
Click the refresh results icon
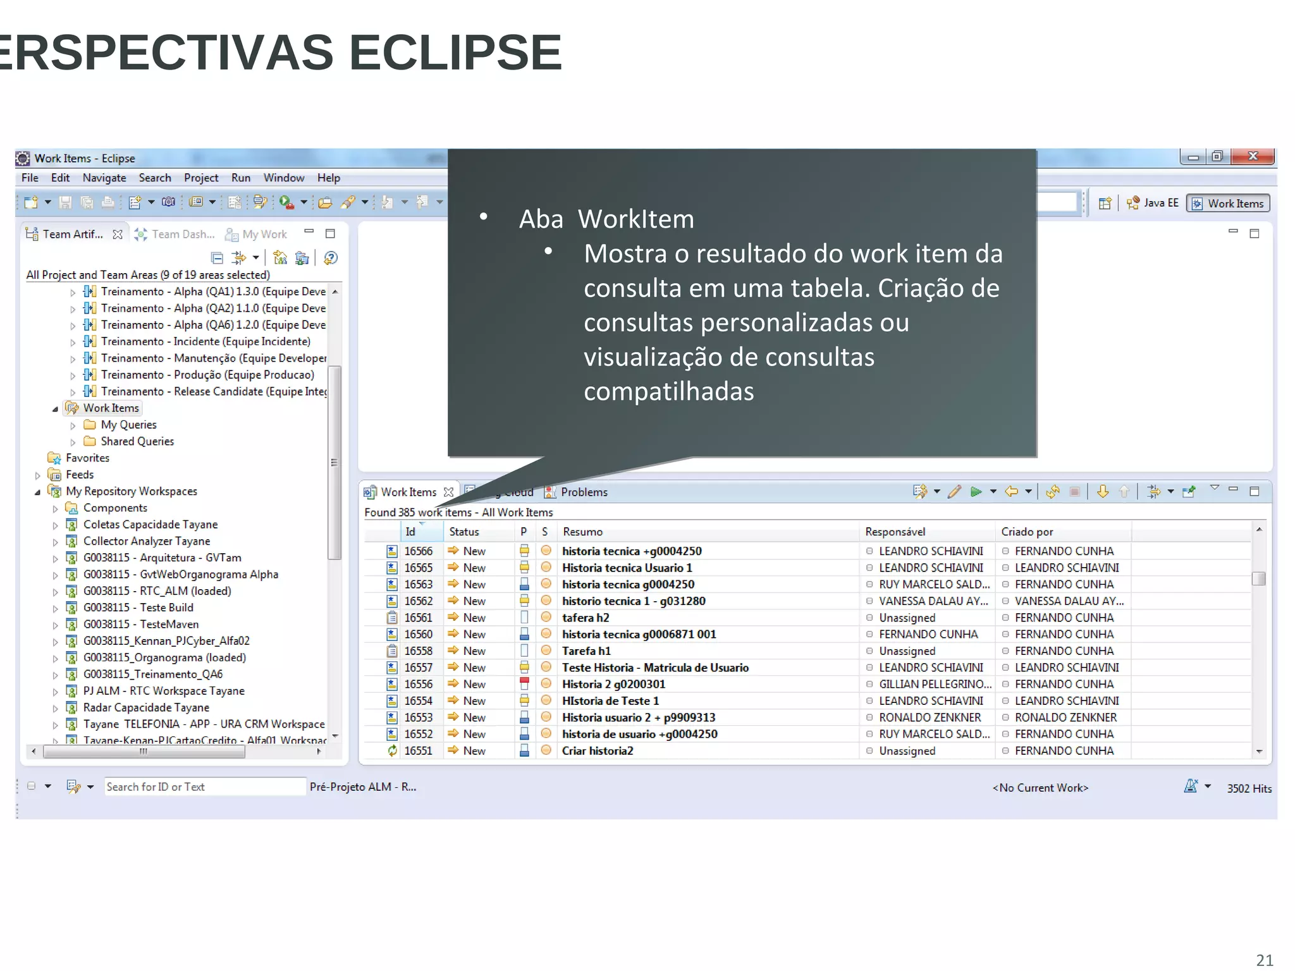(x=1053, y=492)
